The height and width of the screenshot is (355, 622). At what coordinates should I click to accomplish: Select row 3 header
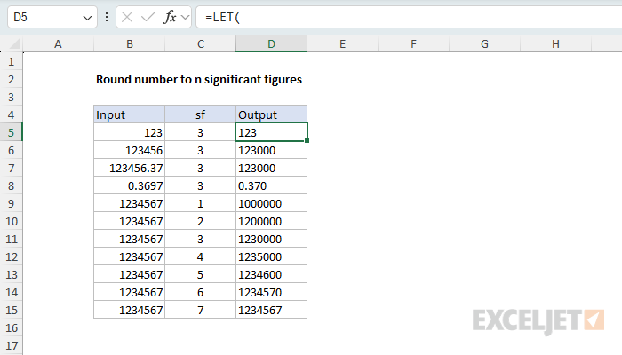tap(11, 97)
